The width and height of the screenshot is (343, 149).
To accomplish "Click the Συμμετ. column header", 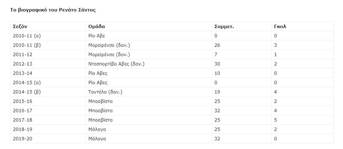I will [x=224, y=26].
